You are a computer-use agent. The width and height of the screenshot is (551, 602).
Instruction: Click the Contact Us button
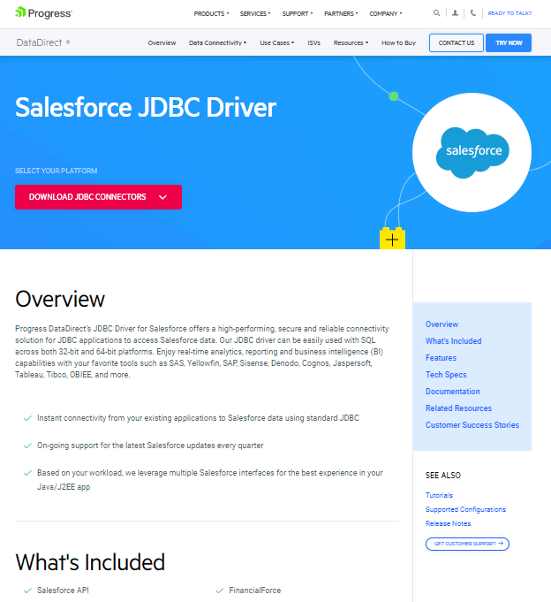(x=457, y=42)
